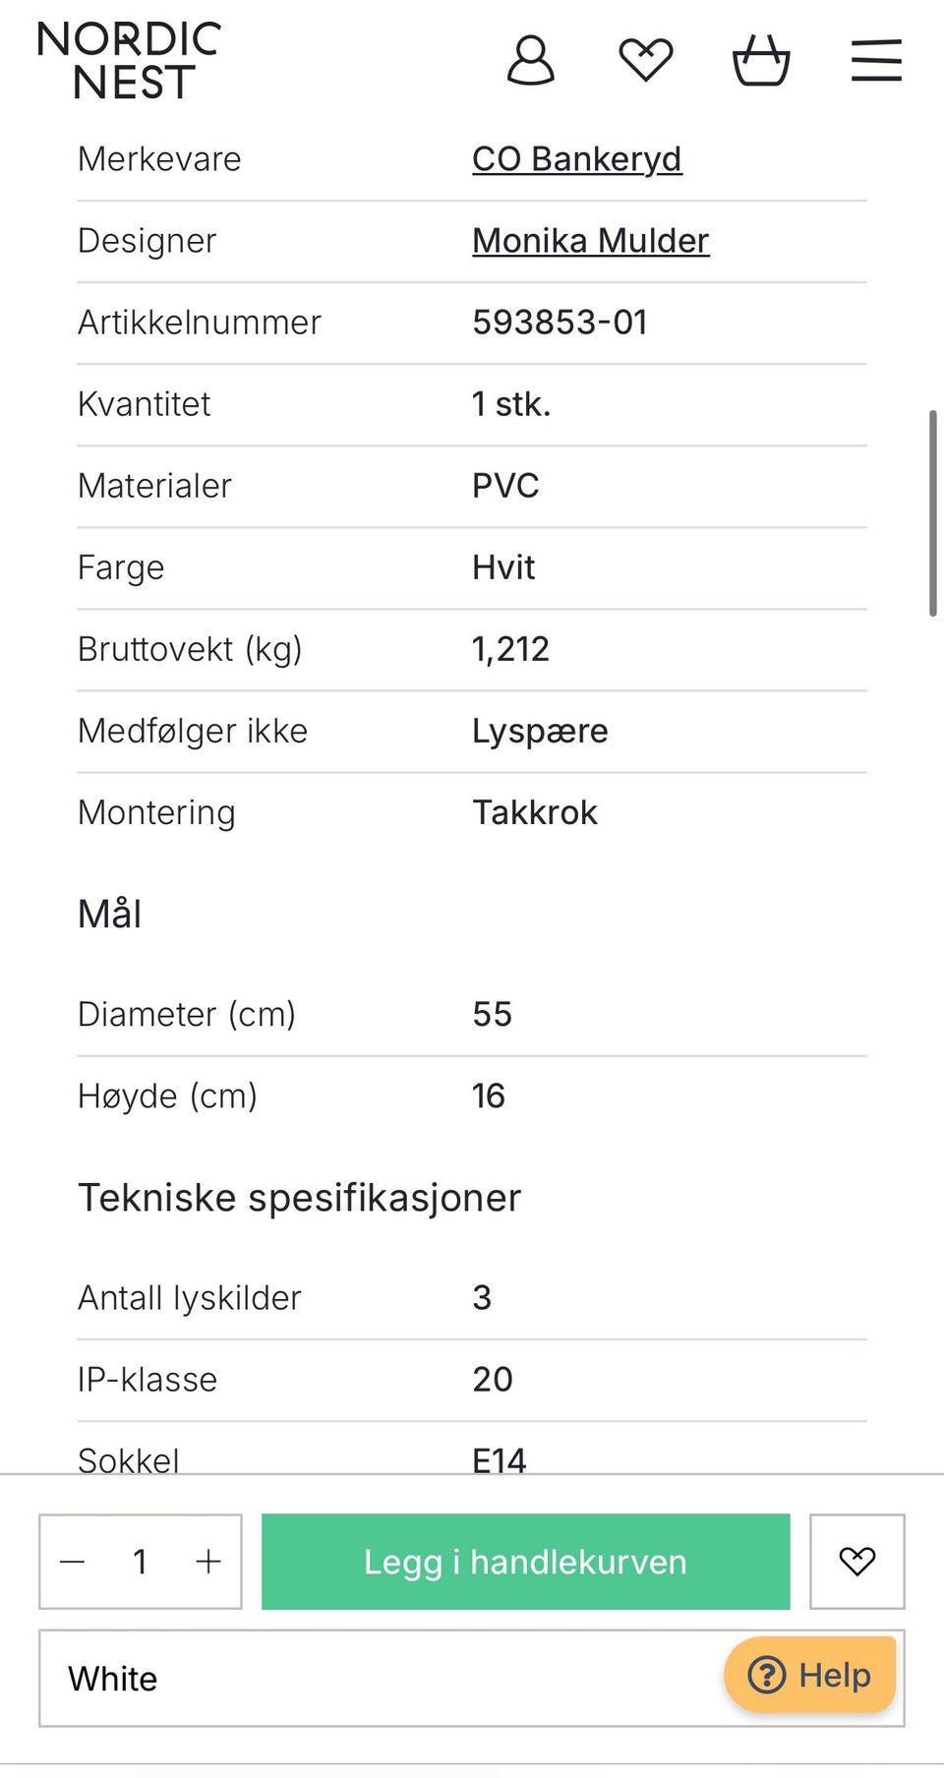The width and height of the screenshot is (944, 1778).
Task: Select the article number 593853-01 text
Action: (560, 323)
